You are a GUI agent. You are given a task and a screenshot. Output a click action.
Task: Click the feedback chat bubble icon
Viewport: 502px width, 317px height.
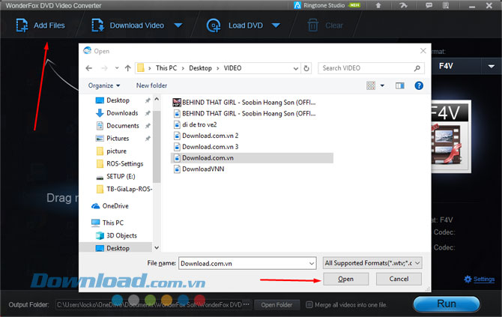coord(429,5)
